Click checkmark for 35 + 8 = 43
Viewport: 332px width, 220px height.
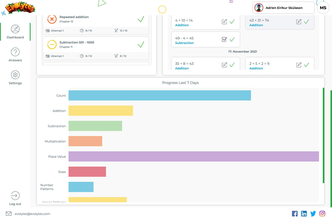(x=232, y=65)
